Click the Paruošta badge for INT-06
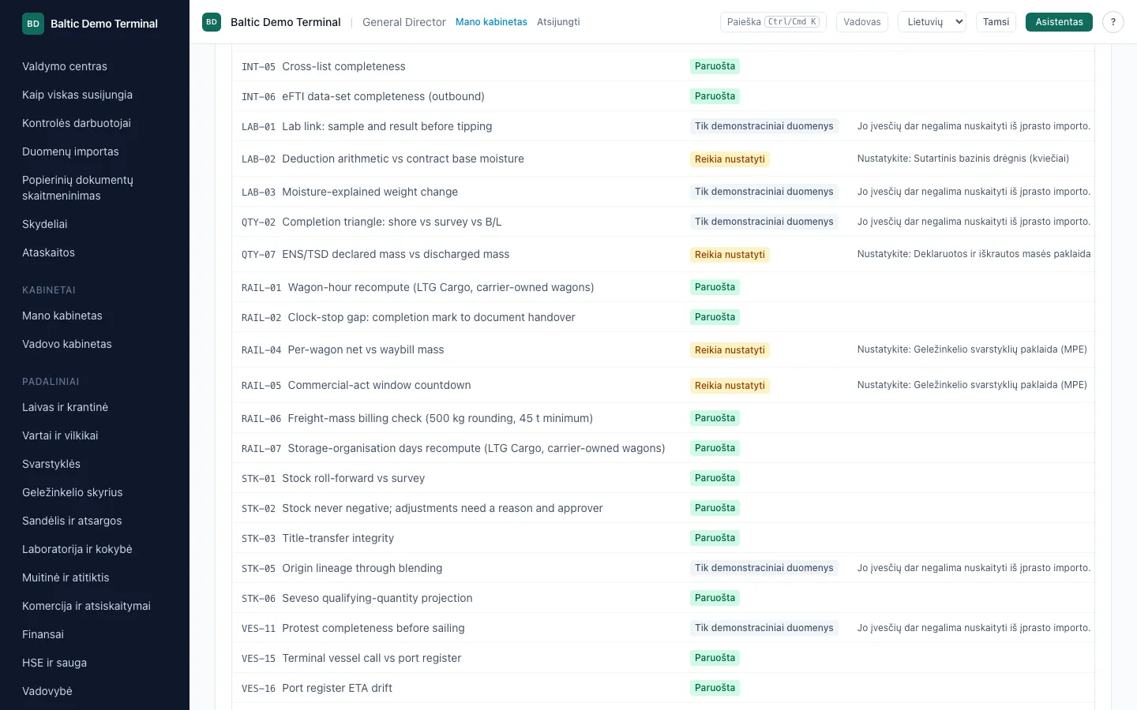The height and width of the screenshot is (710, 1137). [x=715, y=96]
